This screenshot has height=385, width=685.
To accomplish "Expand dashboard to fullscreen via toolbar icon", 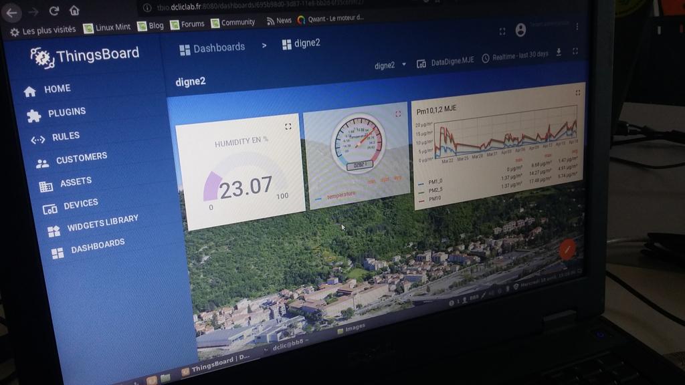I will click(575, 51).
